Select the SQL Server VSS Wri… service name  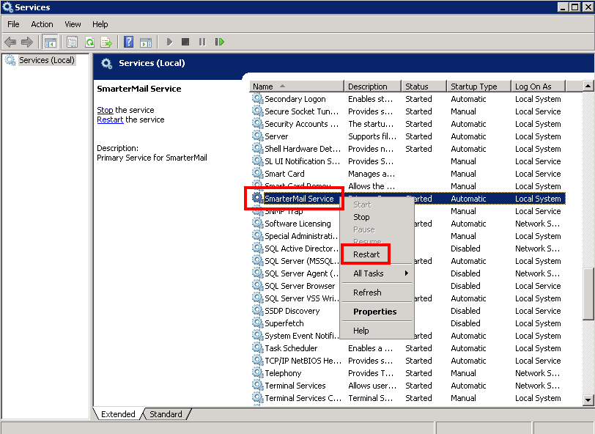coord(302,298)
